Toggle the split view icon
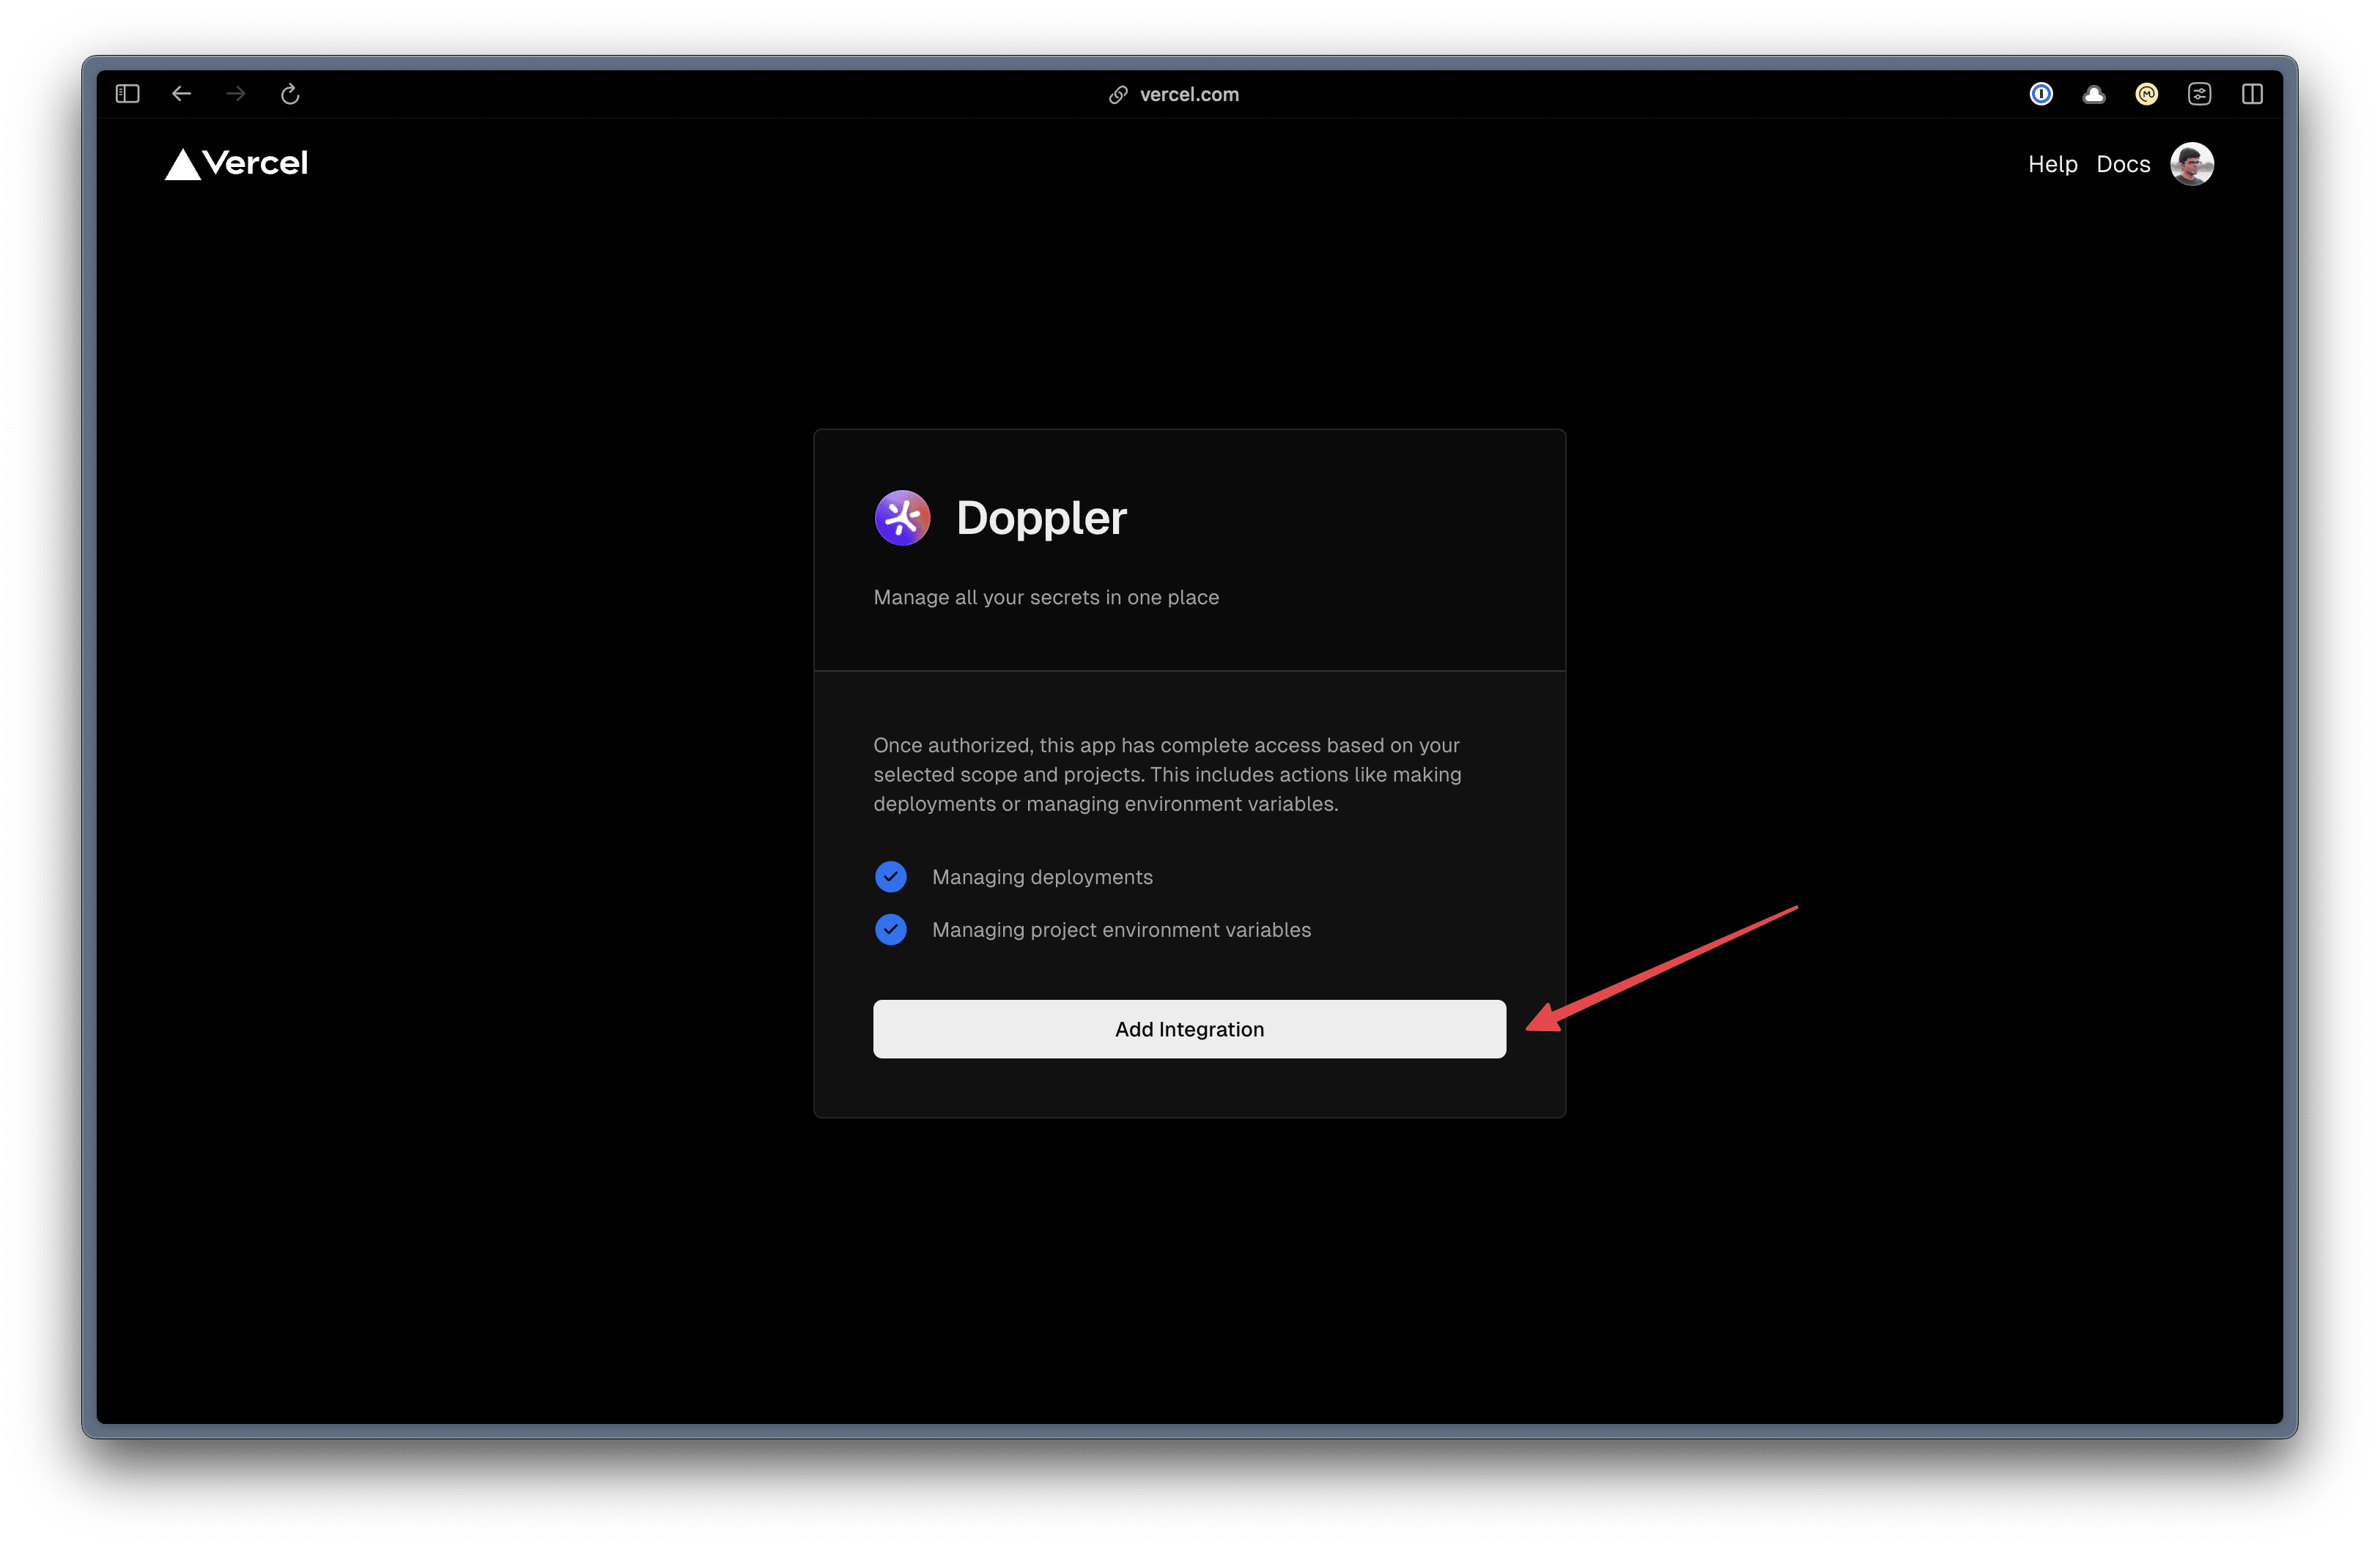This screenshot has height=1547, width=2380. tap(2252, 94)
